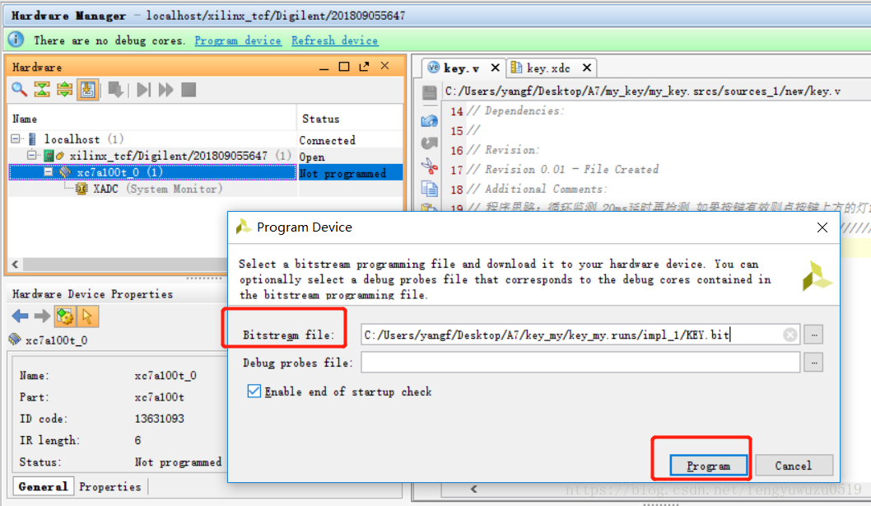Close the Program Device dialog
The height and width of the screenshot is (506, 871).
822,227
